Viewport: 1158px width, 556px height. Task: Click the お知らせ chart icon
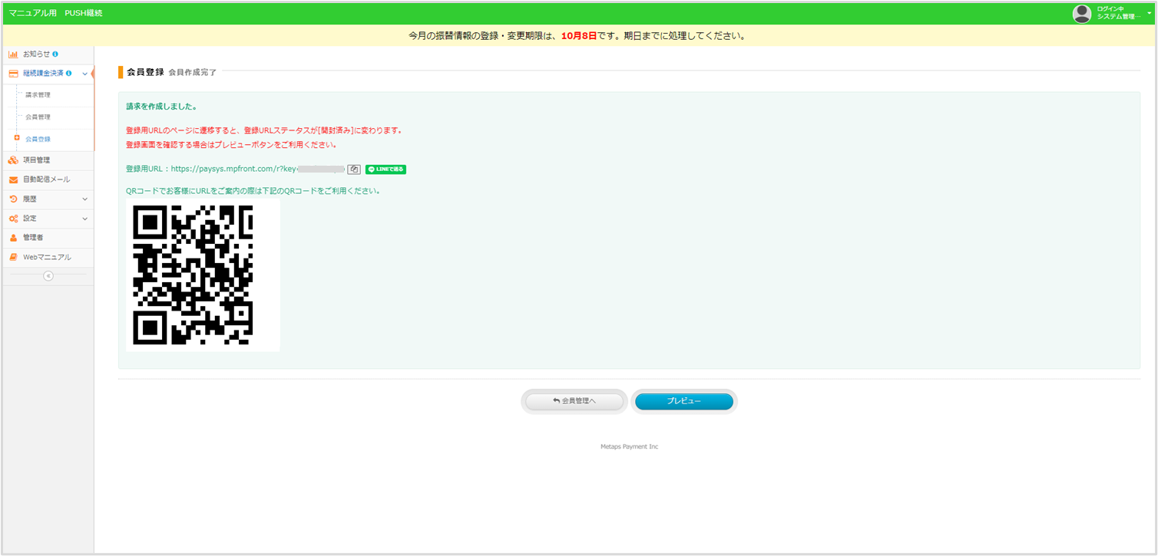pyautogui.click(x=13, y=54)
